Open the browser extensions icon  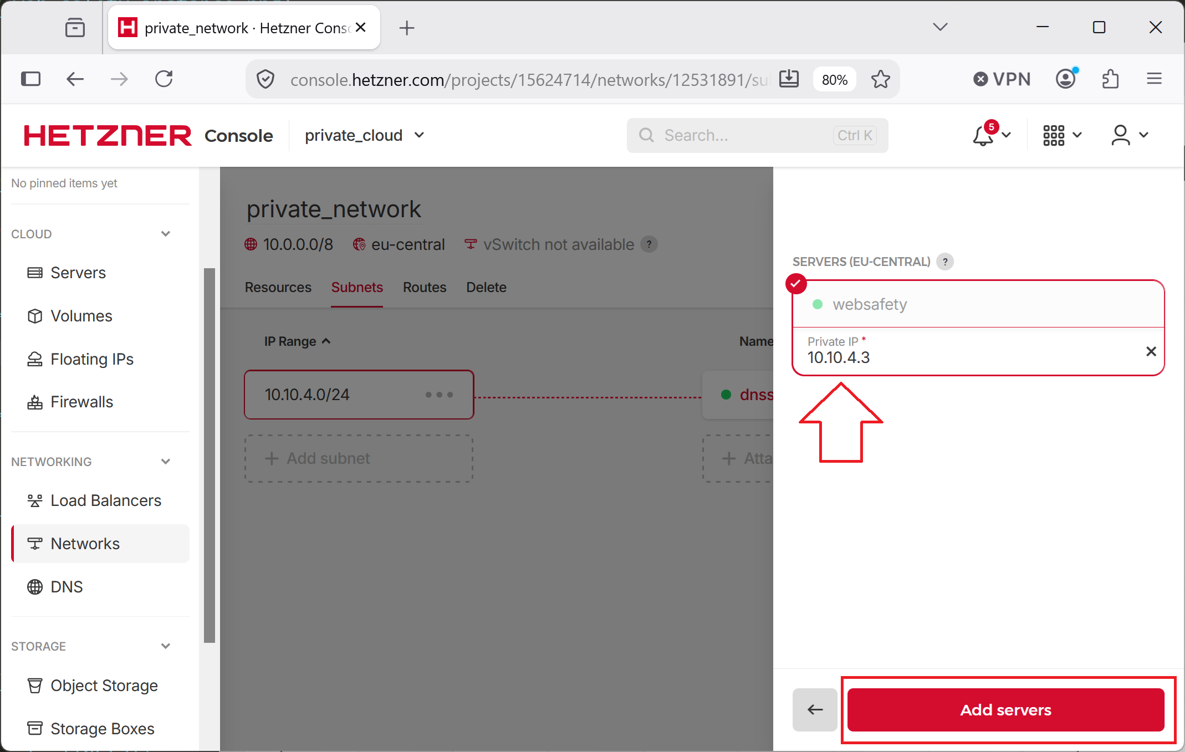tap(1110, 79)
